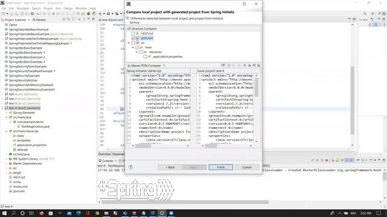Select data.sql in Project Explorer
This screenshot has height=217, width=387.
[x=22, y=150]
